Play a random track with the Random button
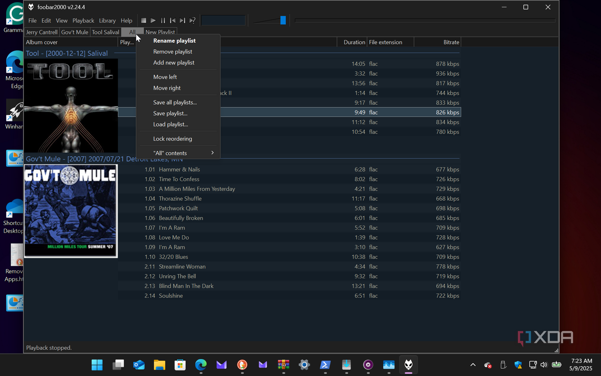 click(x=192, y=20)
